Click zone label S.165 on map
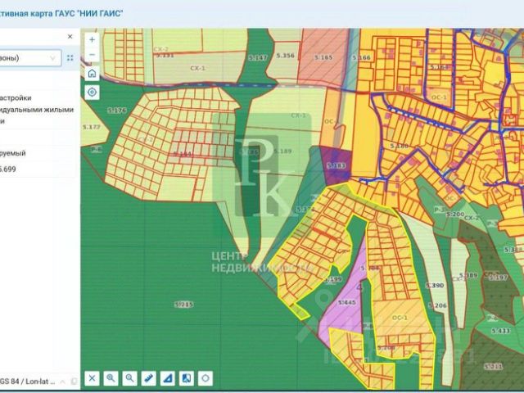Image resolution: width=524 pixels, height=393 pixels. coord(323,57)
